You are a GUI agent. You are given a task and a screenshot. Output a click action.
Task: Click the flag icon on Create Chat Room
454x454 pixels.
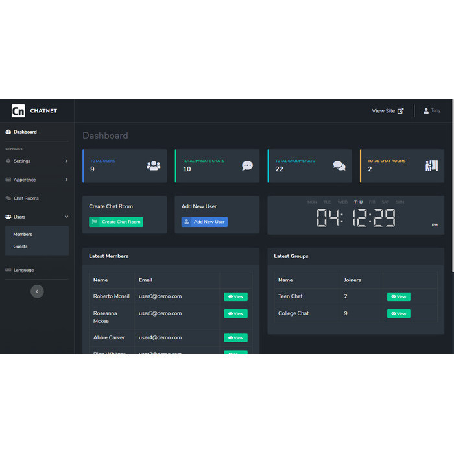point(95,222)
